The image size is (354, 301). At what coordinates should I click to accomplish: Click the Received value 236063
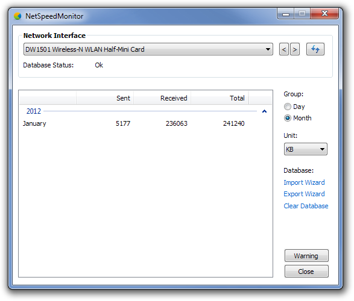[176, 123]
